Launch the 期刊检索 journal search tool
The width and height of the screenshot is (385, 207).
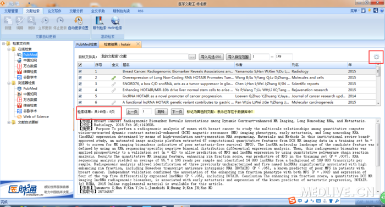[x=99, y=23]
